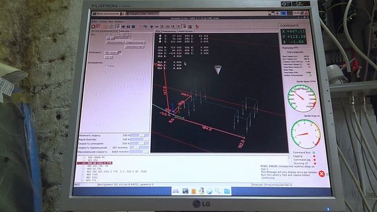377x212 pixels.
Task: Select the highlighted G-code line N40
Action: [95, 163]
